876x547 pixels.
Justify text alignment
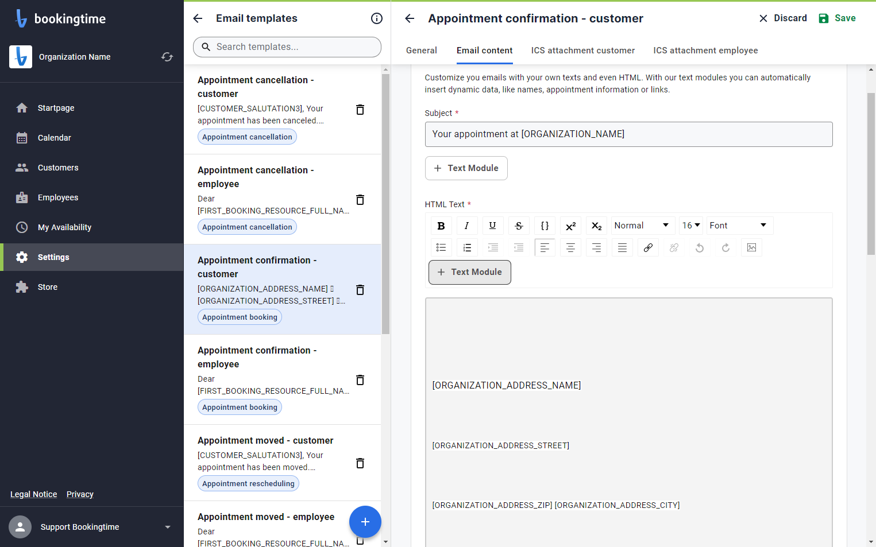pyautogui.click(x=622, y=247)
